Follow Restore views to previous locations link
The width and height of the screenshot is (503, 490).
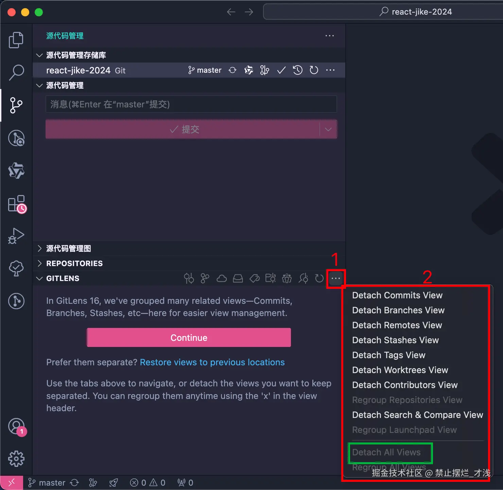pyautogui.click(x=212, y=362)
